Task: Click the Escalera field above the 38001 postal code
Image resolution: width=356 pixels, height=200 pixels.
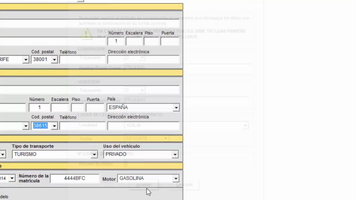Action: point(134,41)
